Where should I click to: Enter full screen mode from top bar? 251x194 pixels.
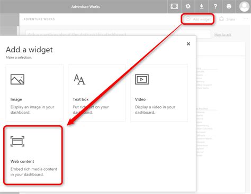click(174, 6)
